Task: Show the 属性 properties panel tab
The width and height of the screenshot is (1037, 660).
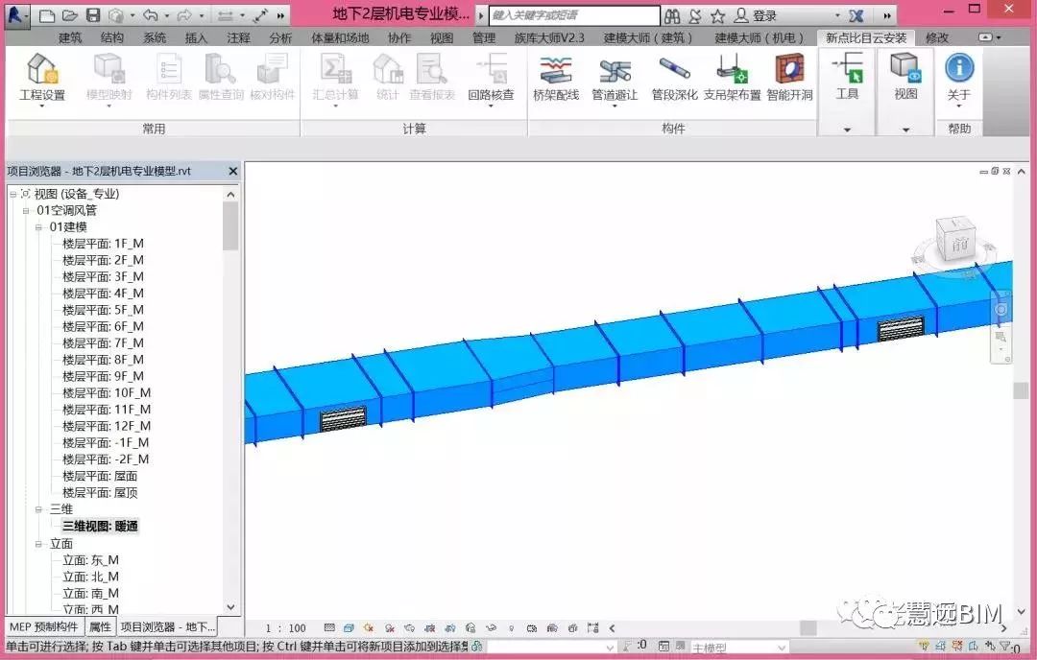Action: tap(101, 627)
